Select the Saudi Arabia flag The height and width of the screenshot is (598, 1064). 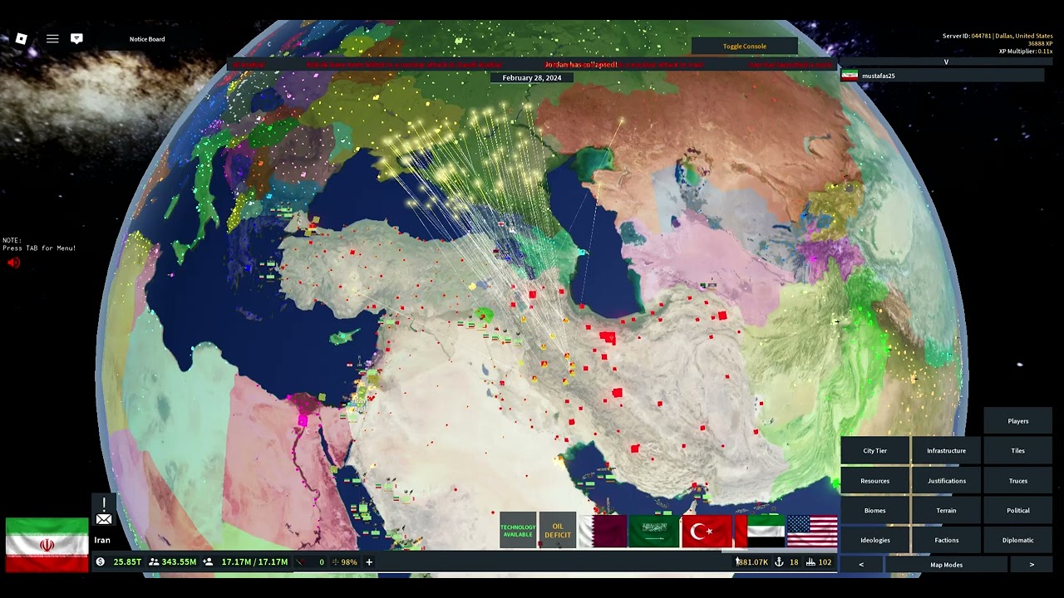pos(654,532)
